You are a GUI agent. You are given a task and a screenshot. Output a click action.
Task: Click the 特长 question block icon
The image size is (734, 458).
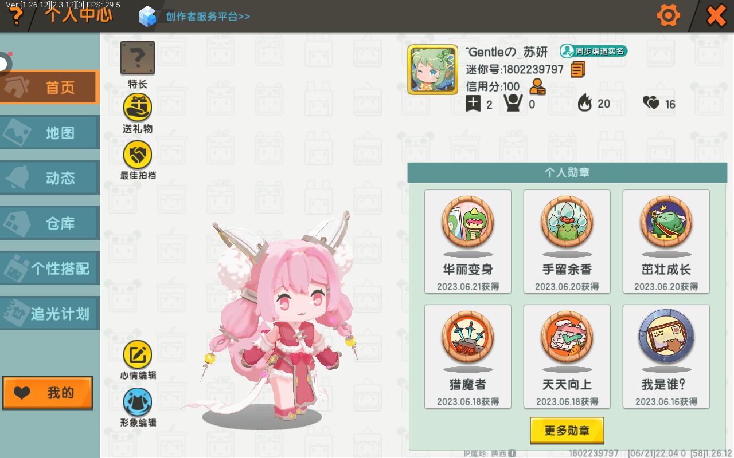[x=138, y=58]
